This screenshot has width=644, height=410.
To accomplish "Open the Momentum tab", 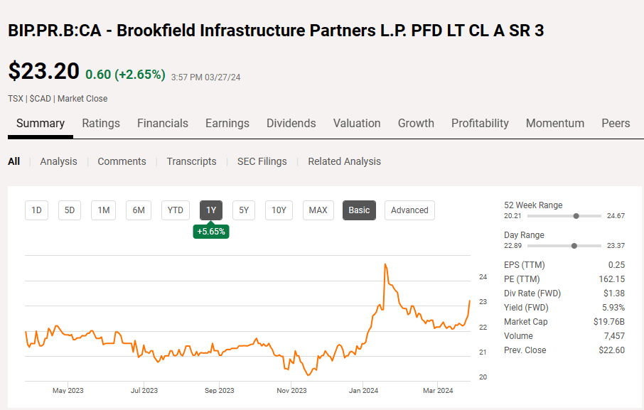I will (554, 123).
